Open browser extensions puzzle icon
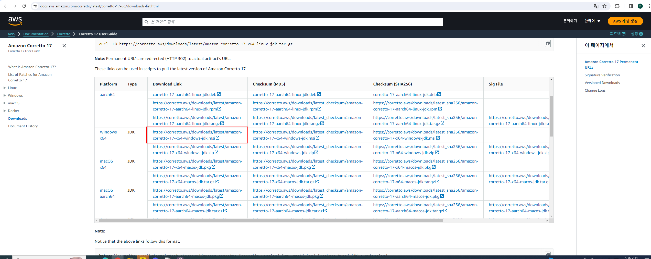 click(x=617, y=6)
